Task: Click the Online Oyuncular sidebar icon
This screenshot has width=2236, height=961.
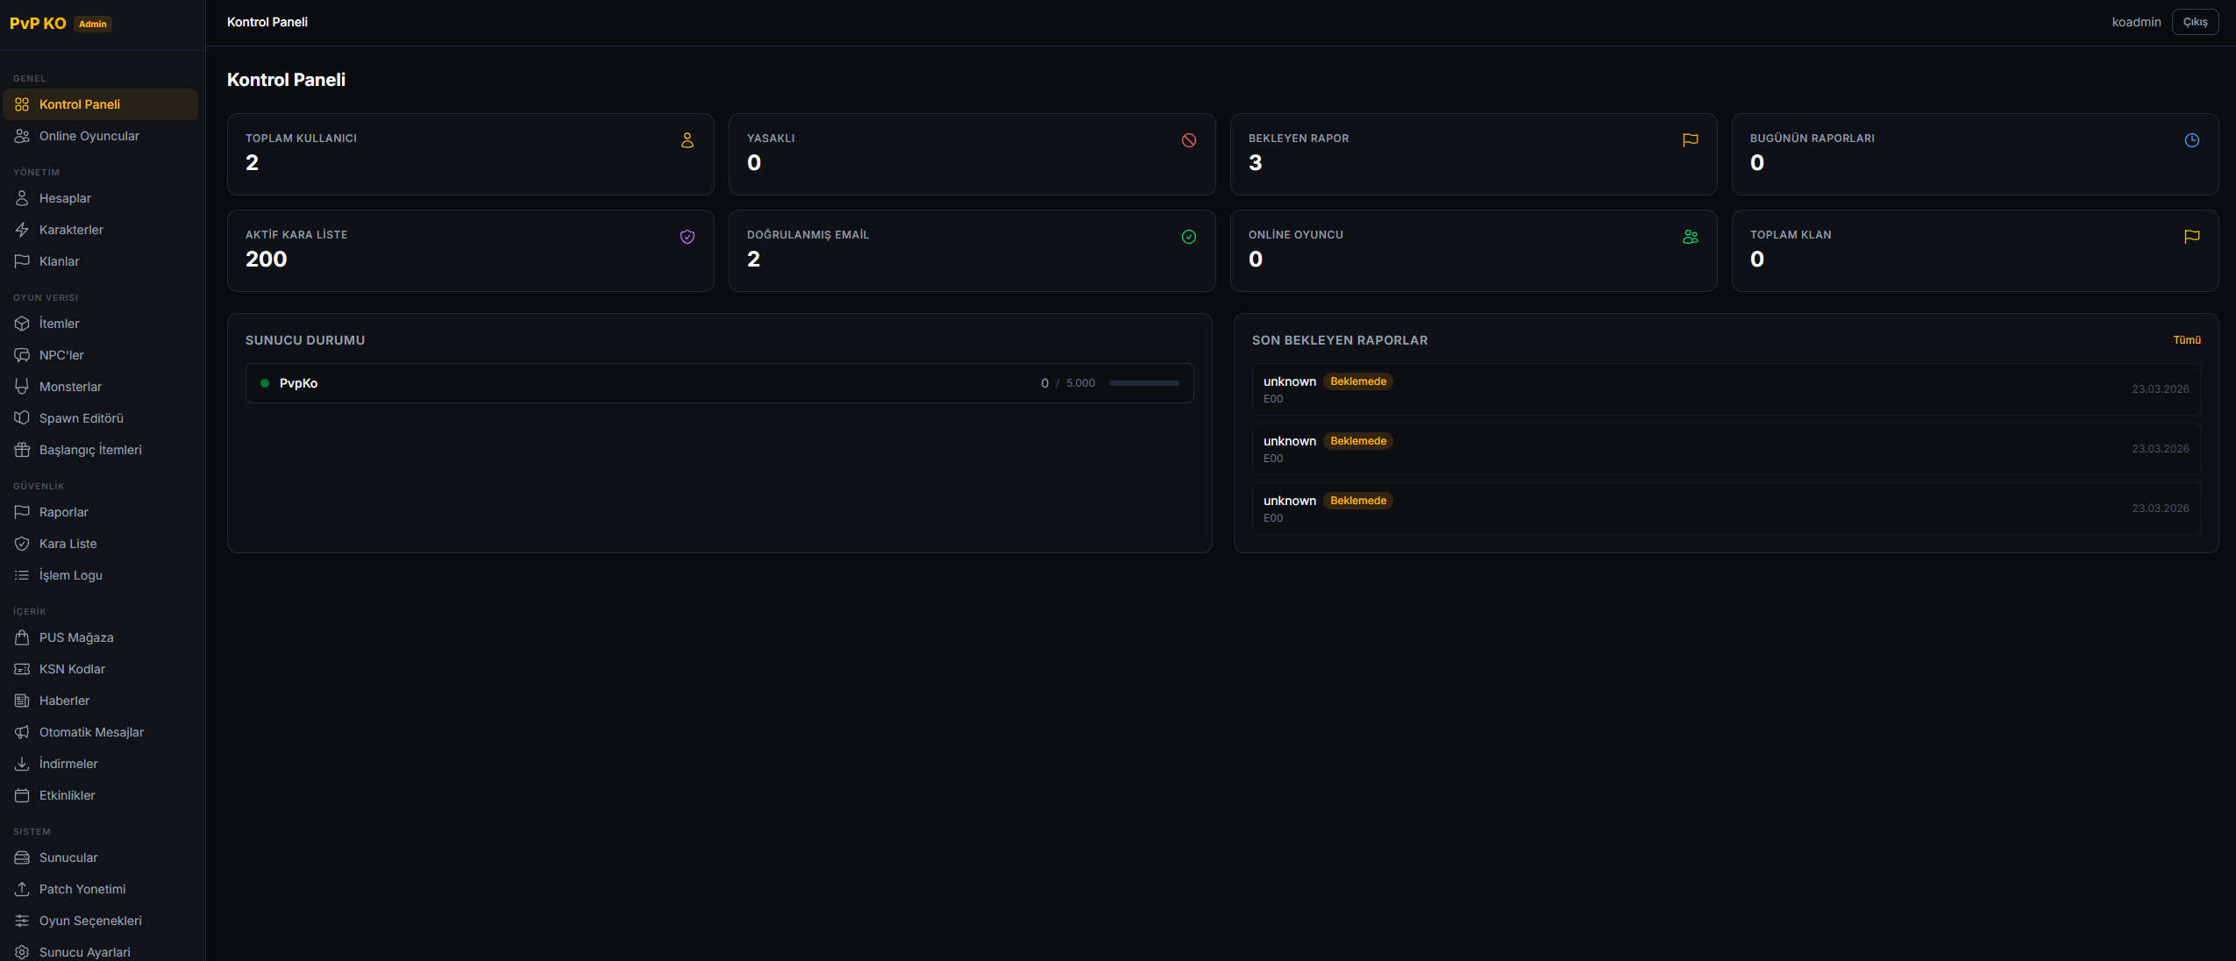Action: pyautogui.click(x=22, y=136)
